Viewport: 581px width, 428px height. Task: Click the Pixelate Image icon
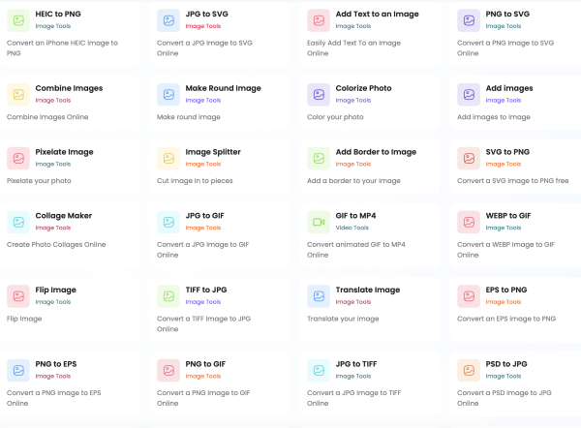[18, 158]
